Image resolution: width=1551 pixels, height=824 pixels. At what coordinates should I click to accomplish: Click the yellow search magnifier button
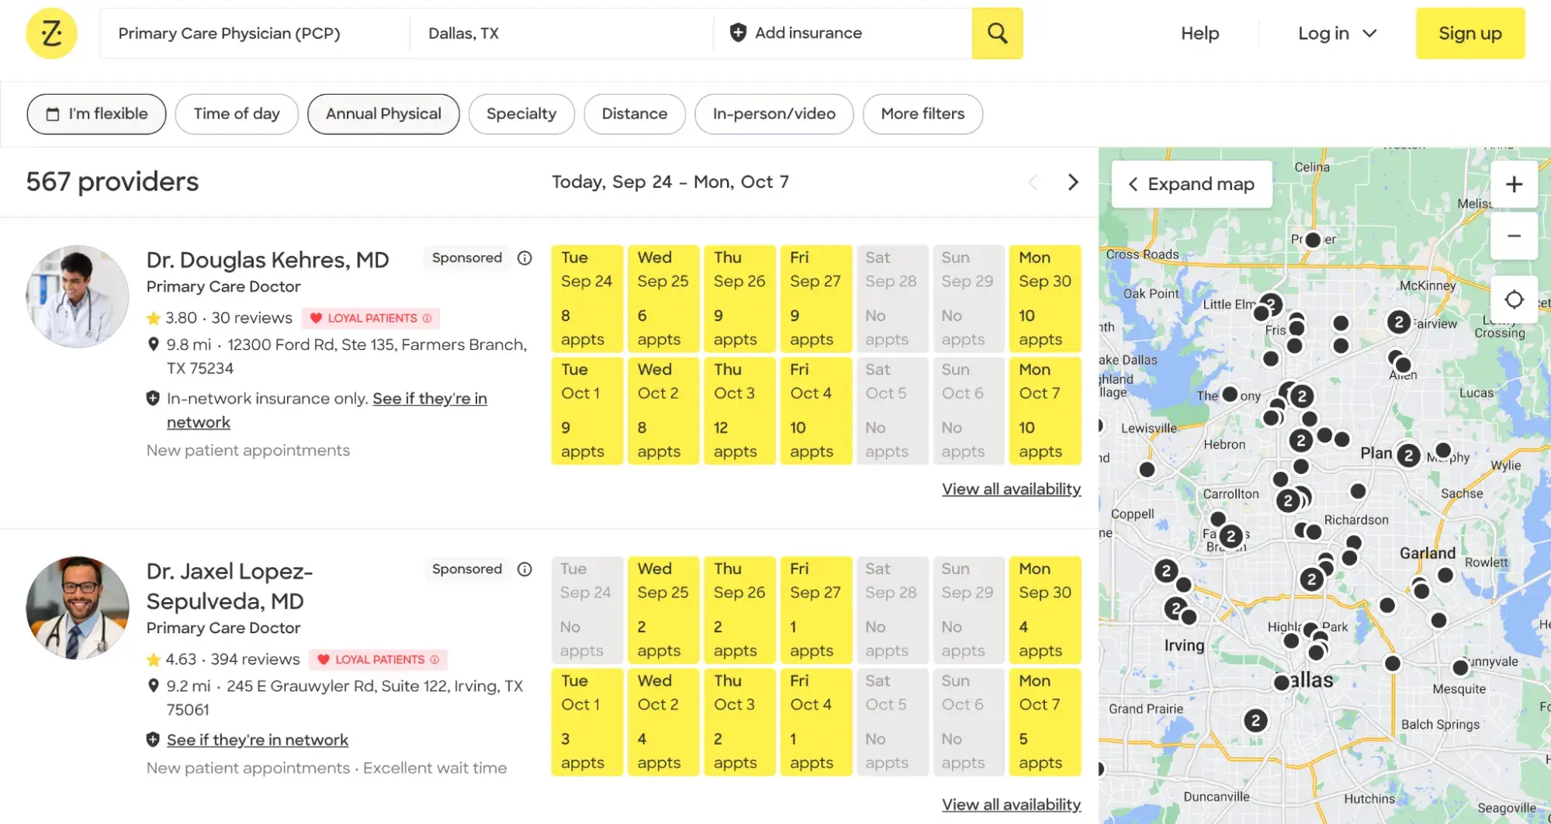click(x=997, y=33)
